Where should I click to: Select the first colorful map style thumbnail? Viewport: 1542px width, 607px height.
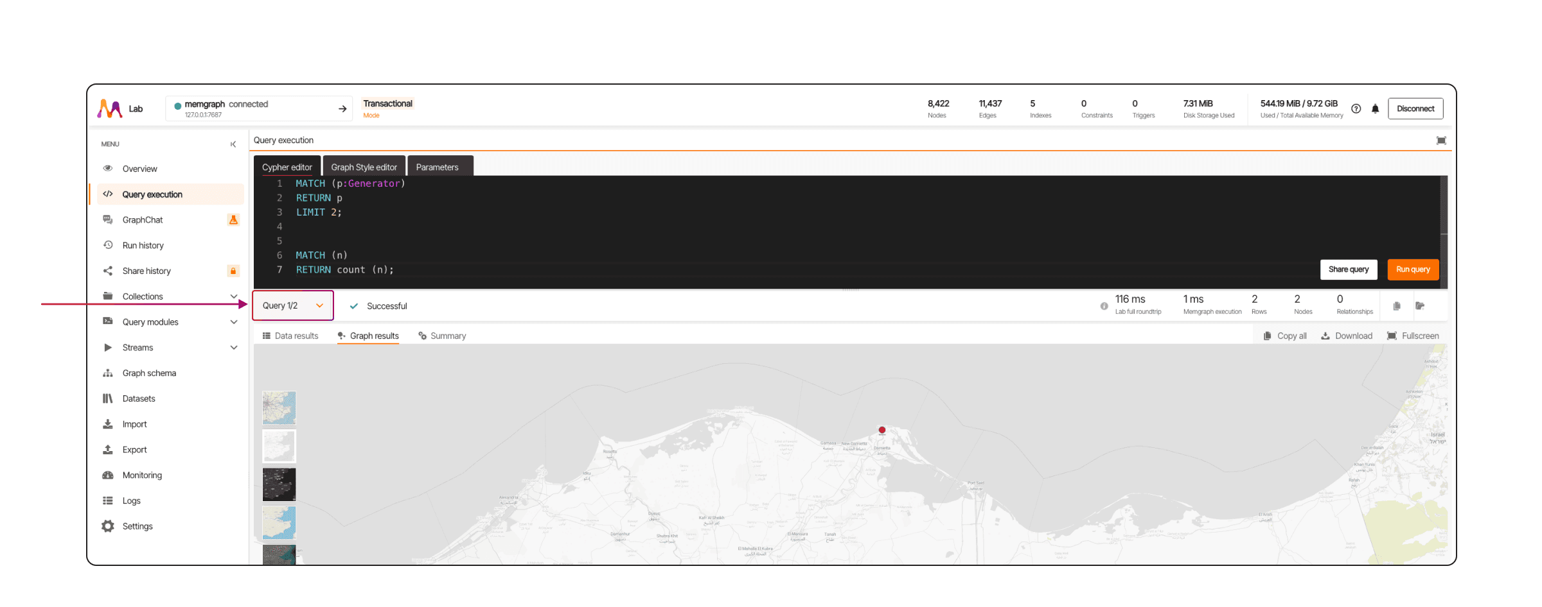(279, 408)
